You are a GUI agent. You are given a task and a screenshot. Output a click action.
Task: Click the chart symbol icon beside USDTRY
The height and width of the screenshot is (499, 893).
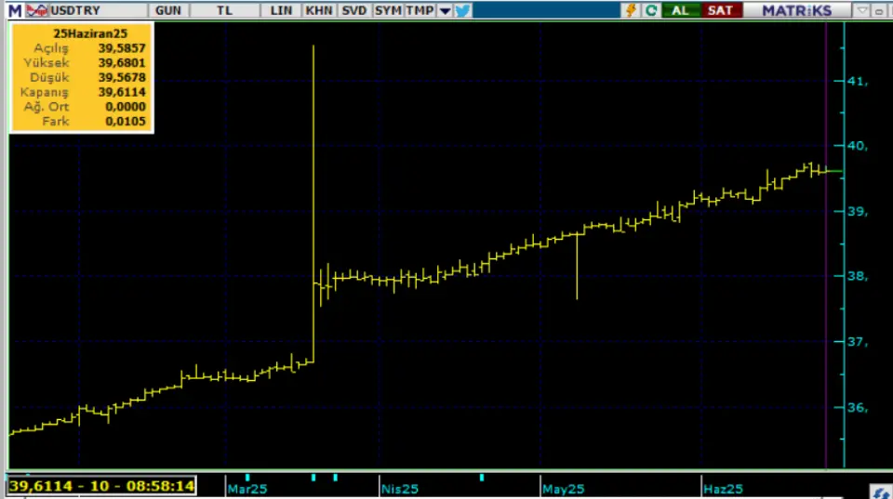(x=37, y=10)
